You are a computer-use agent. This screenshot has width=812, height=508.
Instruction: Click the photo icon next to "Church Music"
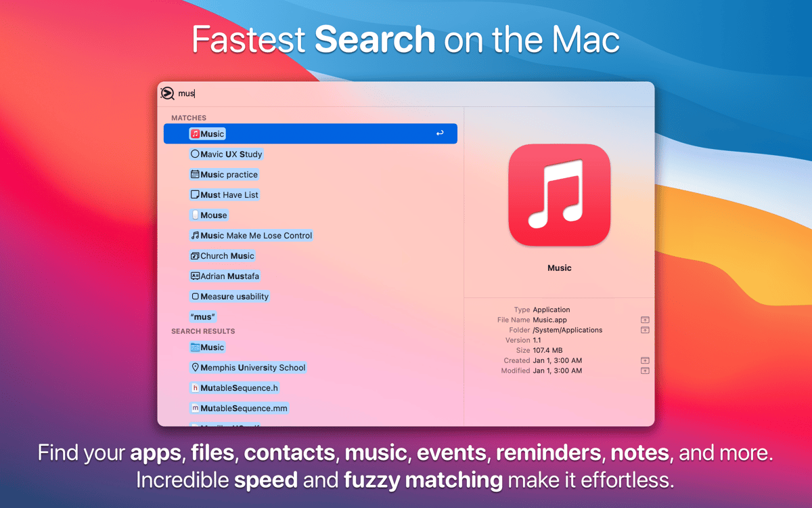coord(196,255)
